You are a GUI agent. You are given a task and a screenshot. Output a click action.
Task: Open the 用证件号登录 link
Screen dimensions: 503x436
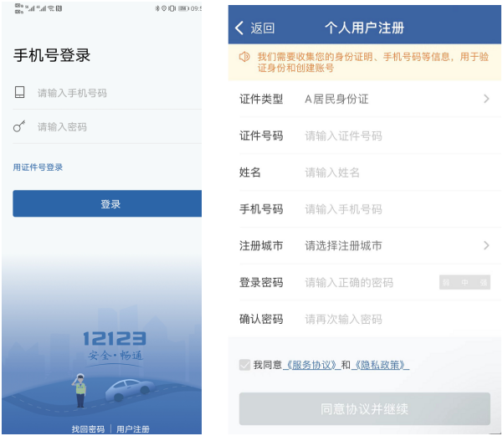[x=38, y=167]
